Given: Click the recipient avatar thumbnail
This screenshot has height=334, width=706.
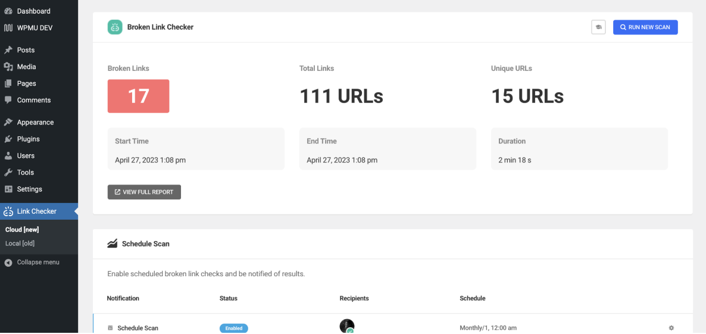Looking at the screenshot, I should (x=346, y=326).
